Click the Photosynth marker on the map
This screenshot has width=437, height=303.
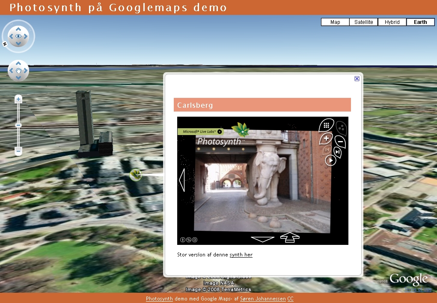point(136,175)
